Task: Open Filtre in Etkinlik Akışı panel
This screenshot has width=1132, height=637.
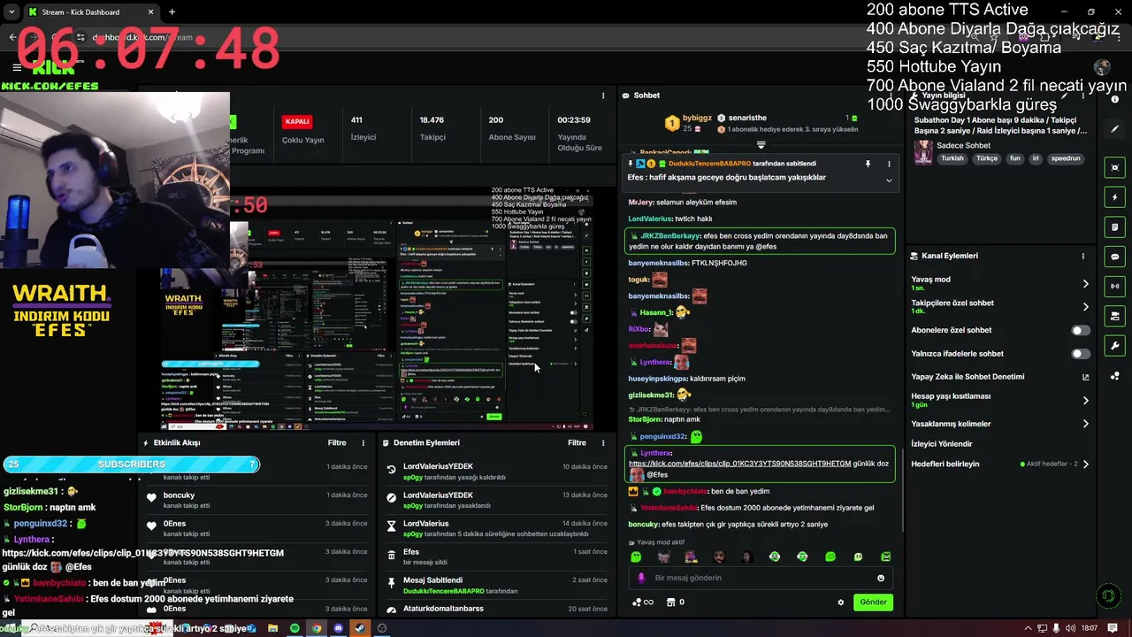Action: pyautogui.click(x=337, y=442)
